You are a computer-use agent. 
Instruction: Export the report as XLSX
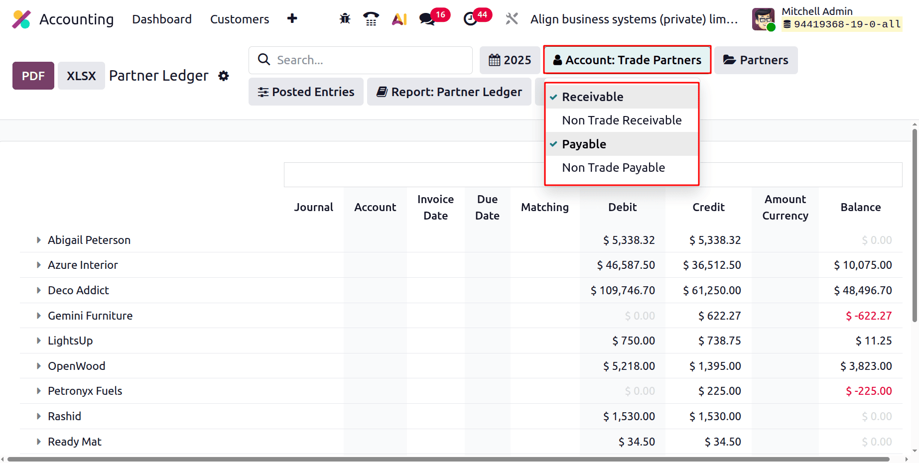tap(81, 76)
